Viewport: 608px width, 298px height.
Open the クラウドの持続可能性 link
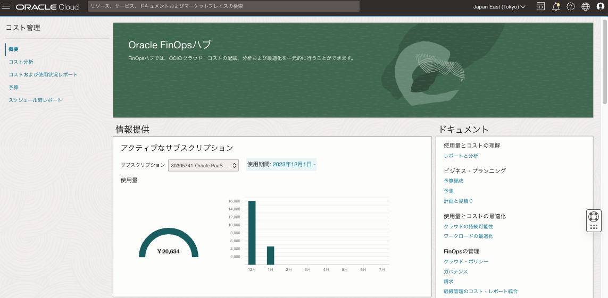pyautogui.click(x=469, y=226)
